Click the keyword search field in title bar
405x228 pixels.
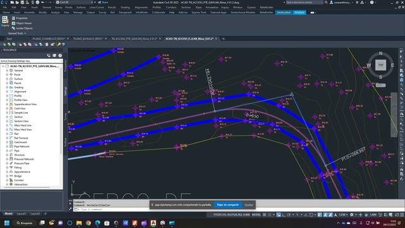tap(304, 3)
